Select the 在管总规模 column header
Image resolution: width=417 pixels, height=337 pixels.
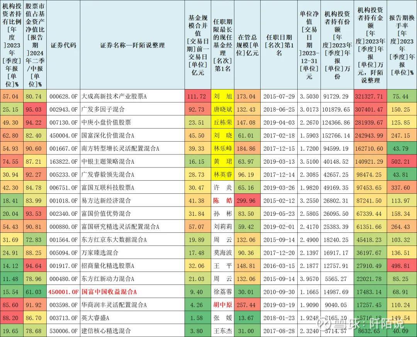pos(247,45)
